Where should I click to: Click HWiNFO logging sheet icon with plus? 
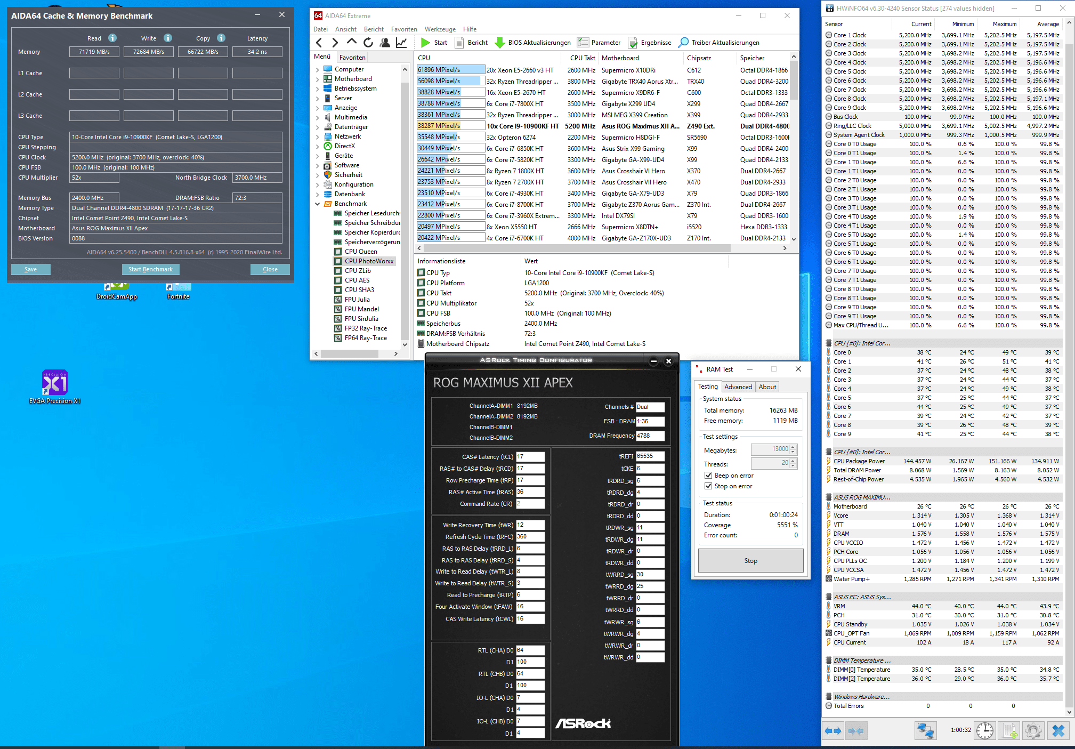1009,730
